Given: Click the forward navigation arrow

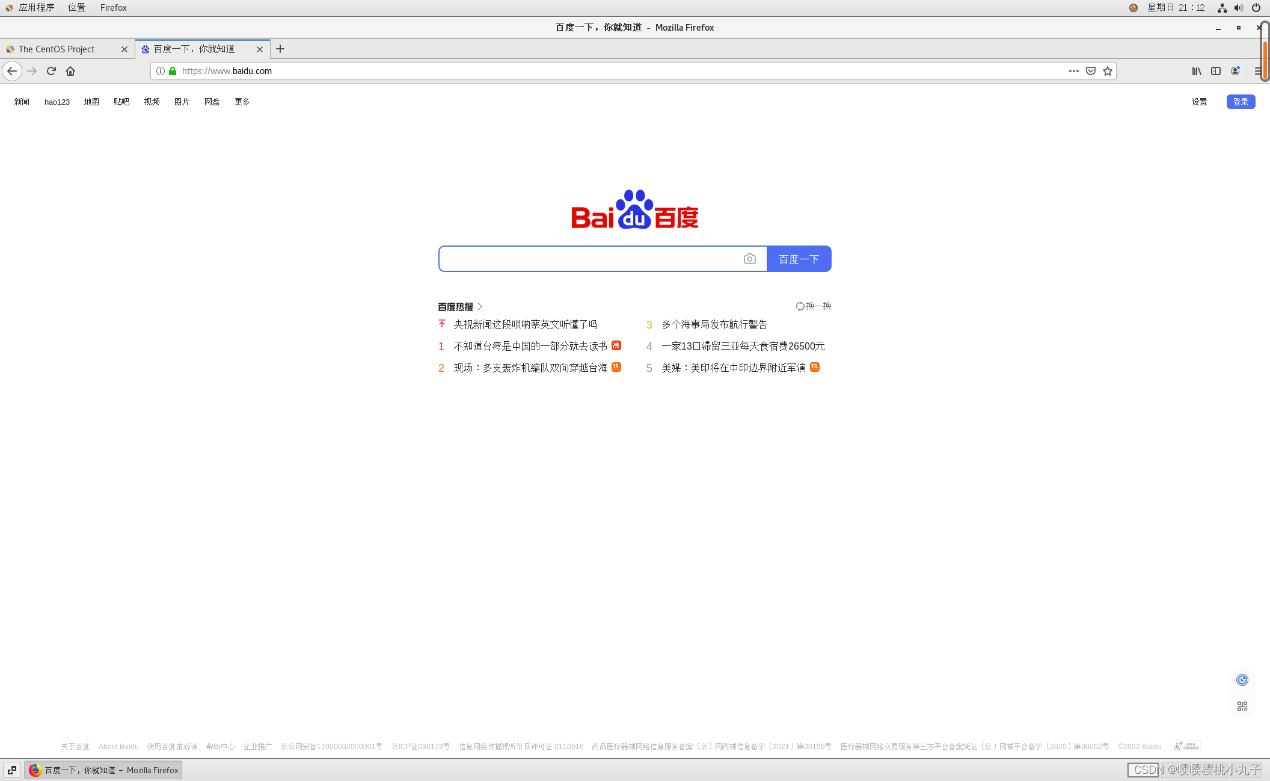Looking at the screenshot, I should pos(32,71).
